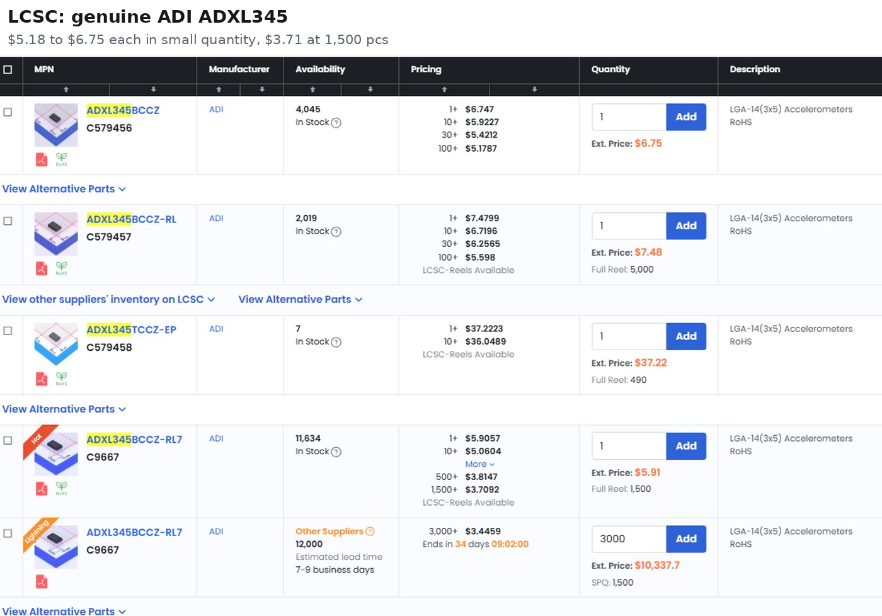Sort Availability column ascending arrow
882x616 pixels.
[x=312, y=89]
